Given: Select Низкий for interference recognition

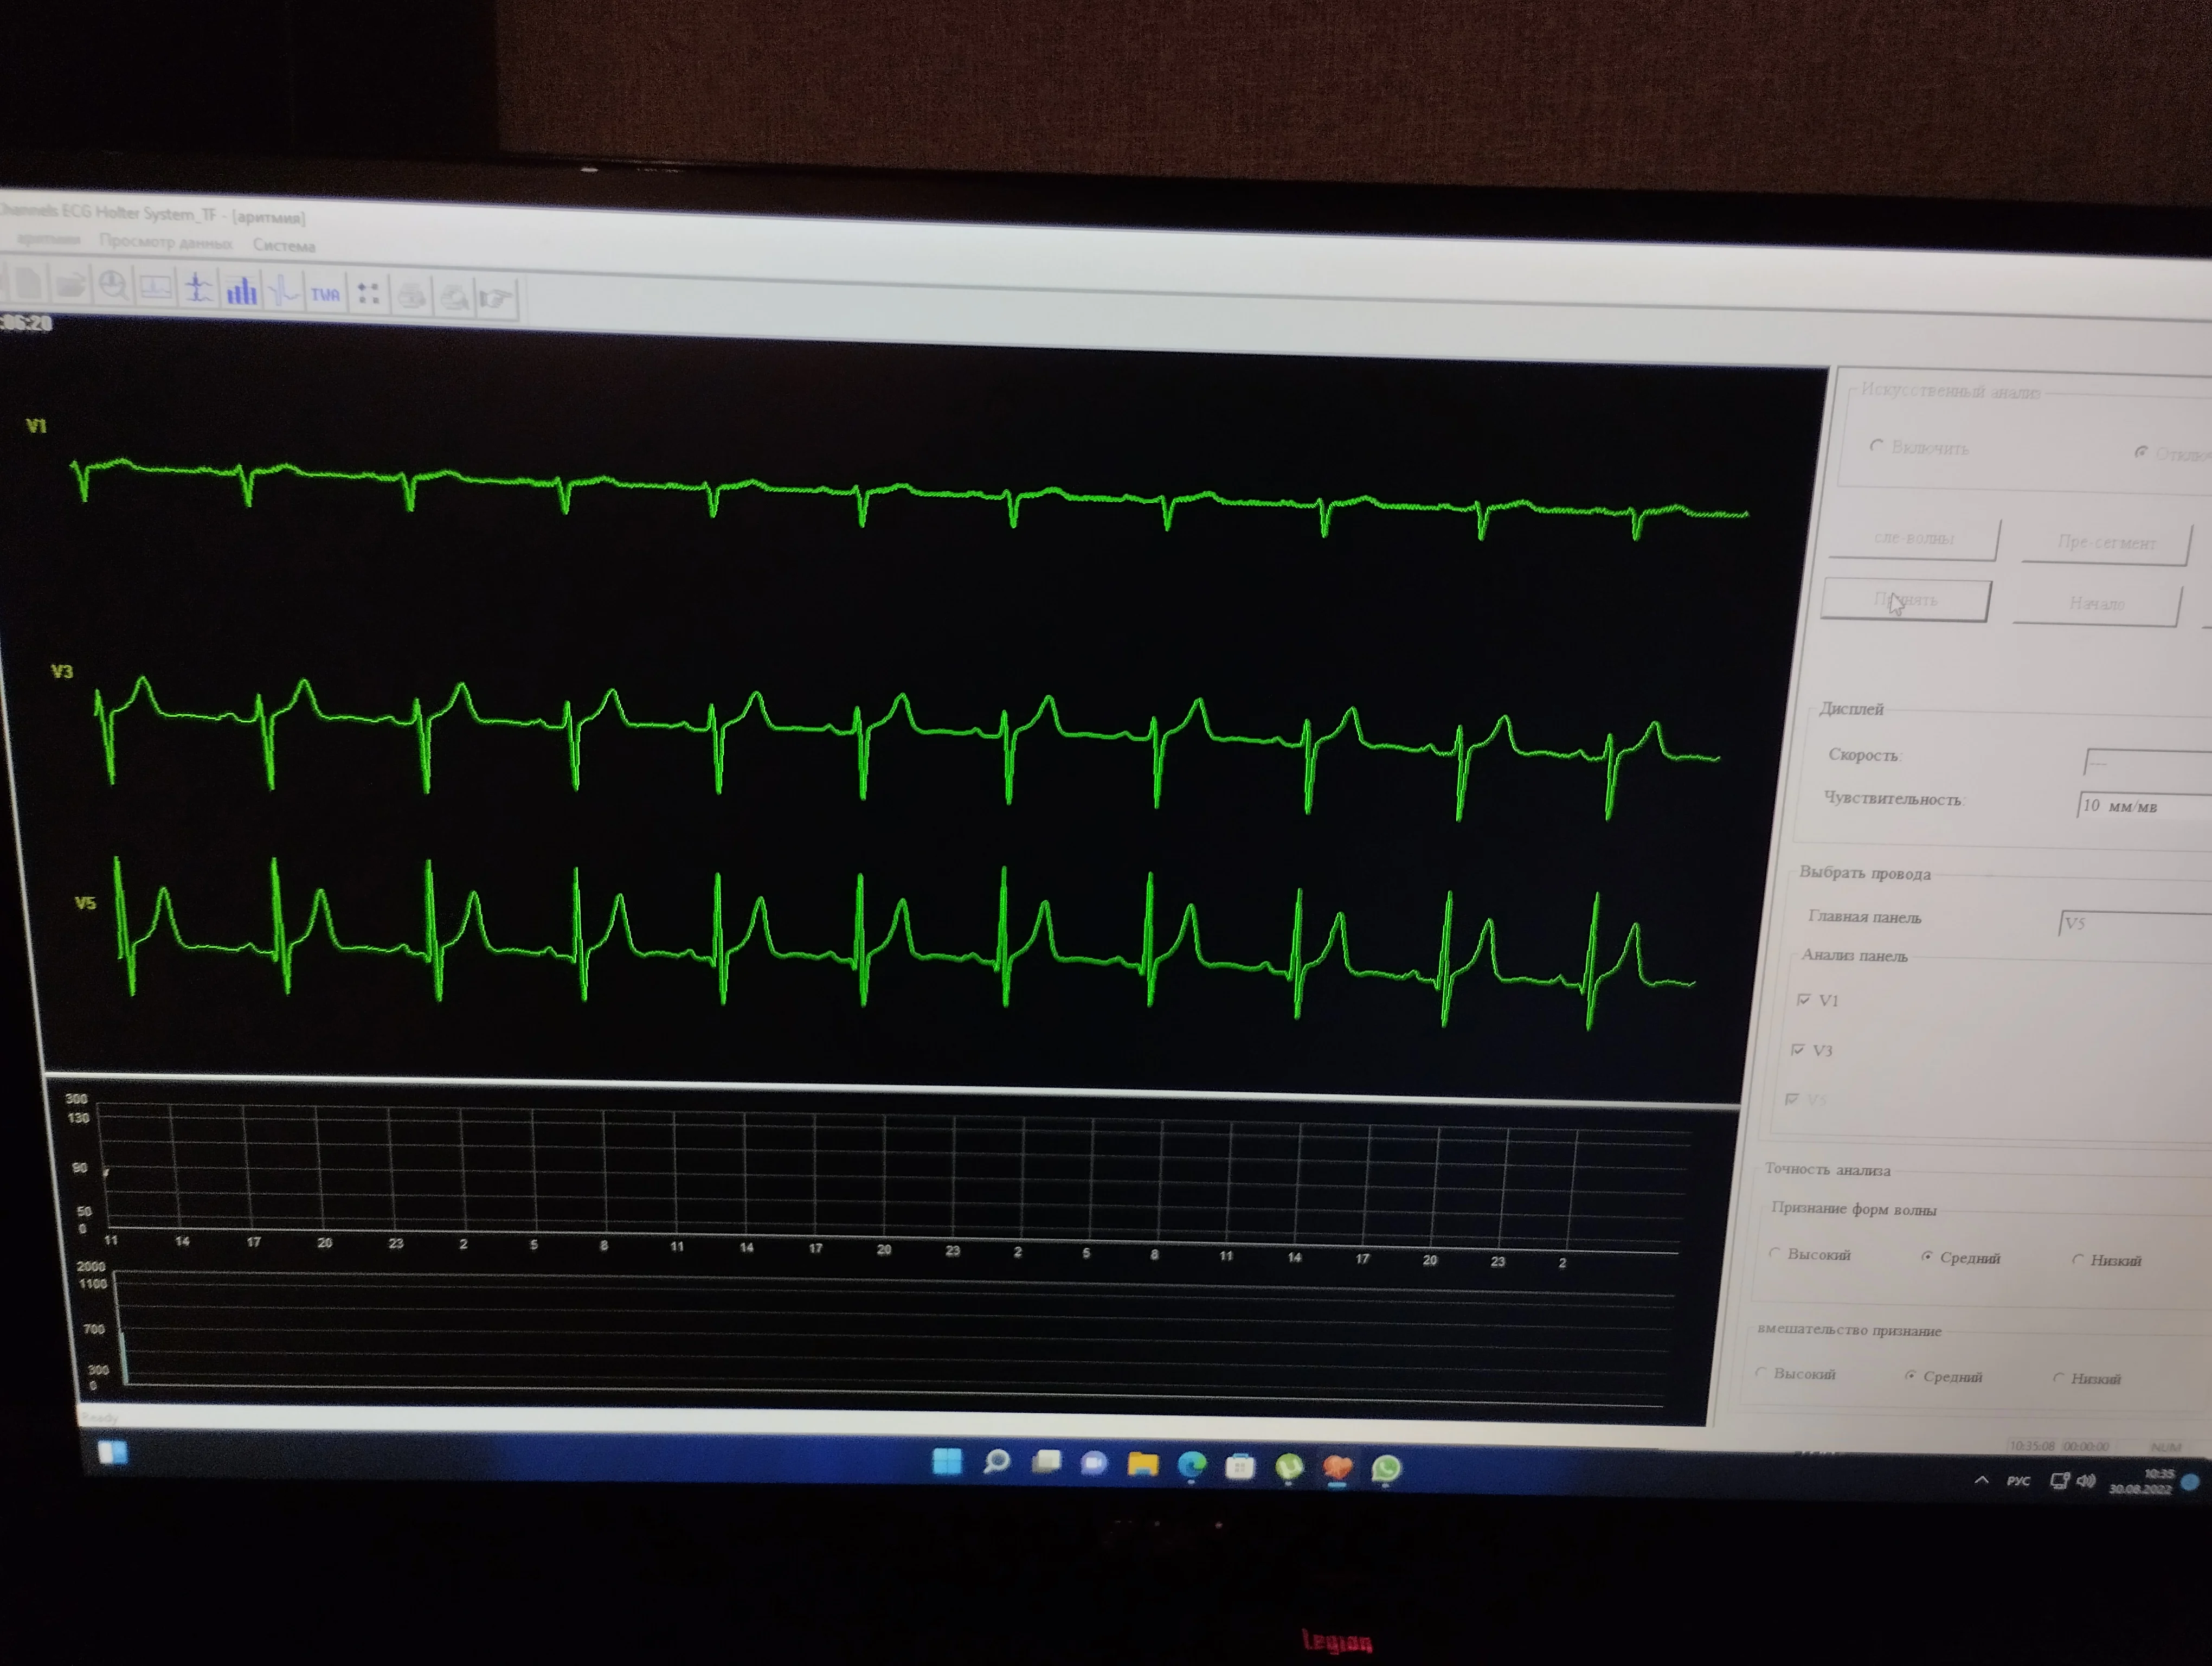Looking at the screenshot, I should point(2059,1377).
